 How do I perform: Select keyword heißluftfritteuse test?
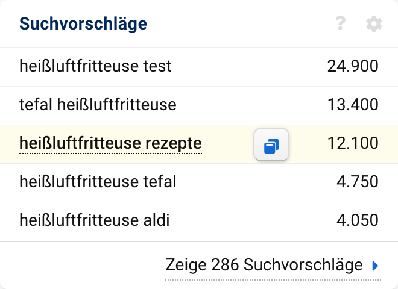(95, 66)
